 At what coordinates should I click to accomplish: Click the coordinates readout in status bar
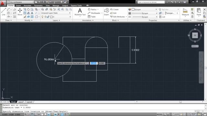11,115
